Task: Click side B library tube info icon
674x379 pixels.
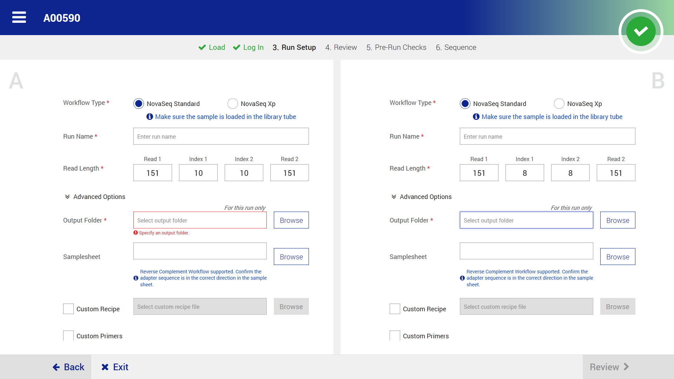Action: [x=476, y=117]
